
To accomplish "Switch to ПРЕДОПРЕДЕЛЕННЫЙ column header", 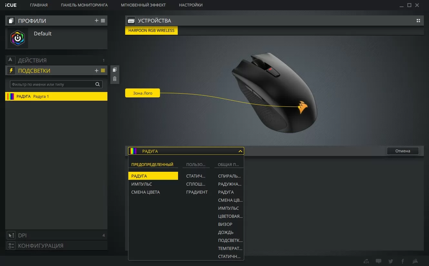I will pos(152,164).
